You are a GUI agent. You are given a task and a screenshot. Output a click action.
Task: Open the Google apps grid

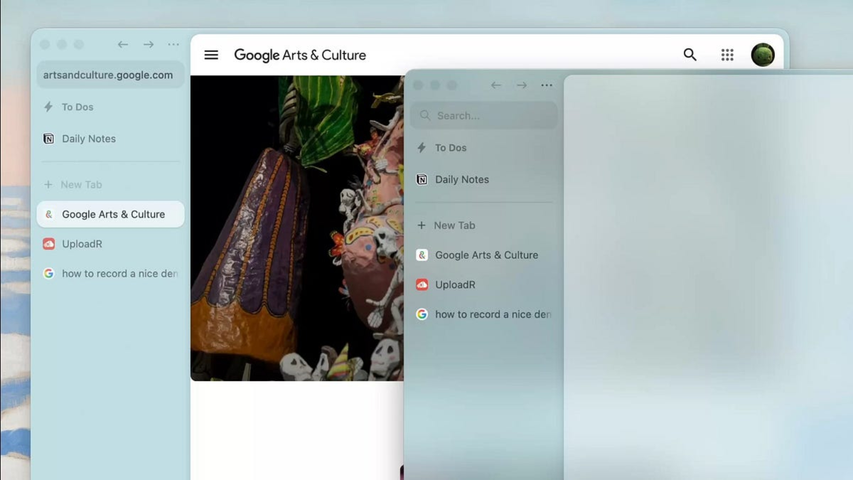click(x=727, y=55)
